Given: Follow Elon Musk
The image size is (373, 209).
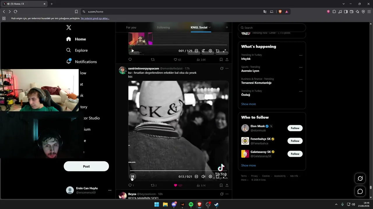Looking at the screenshot, I should click(295, 128).
